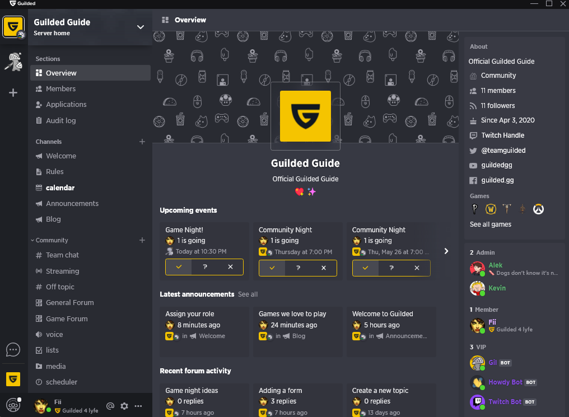The height and width of the screenshot is (417, 569).
Task: Open the knight avatar server in sidebar
Action: pyautogui.click(x=13, y=62)
